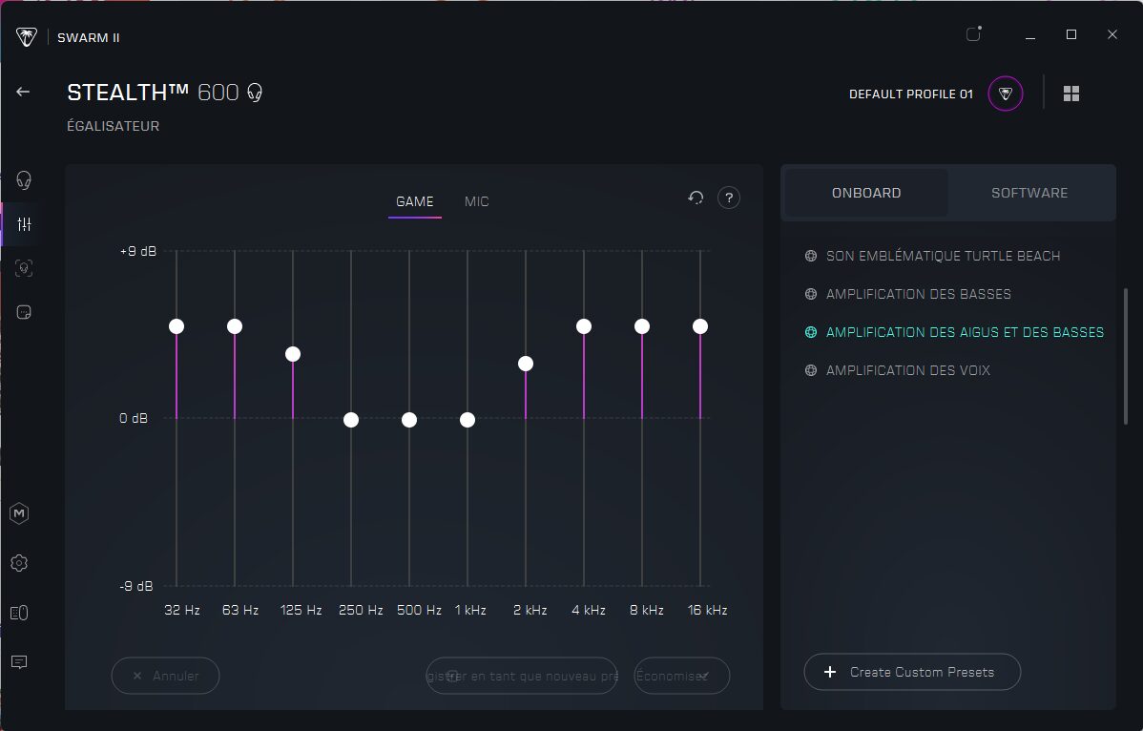
Task: Click the M hexagon sidebar icon
Action: point(19,513)
